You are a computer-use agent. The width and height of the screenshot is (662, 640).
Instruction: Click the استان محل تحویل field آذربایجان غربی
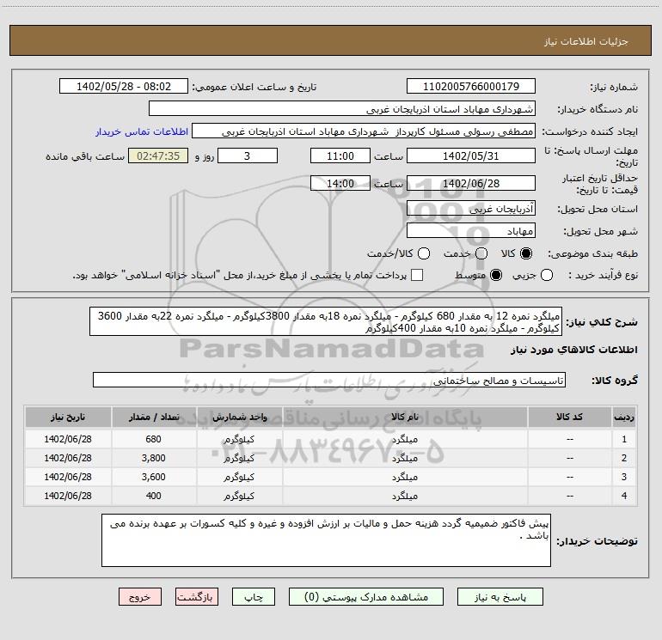(x=471, y=208)
